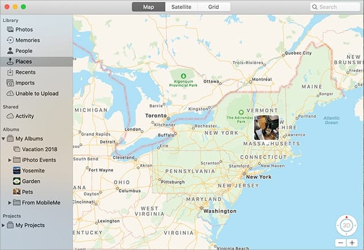Switch to the Satellite tab

[x=177, y=7]
